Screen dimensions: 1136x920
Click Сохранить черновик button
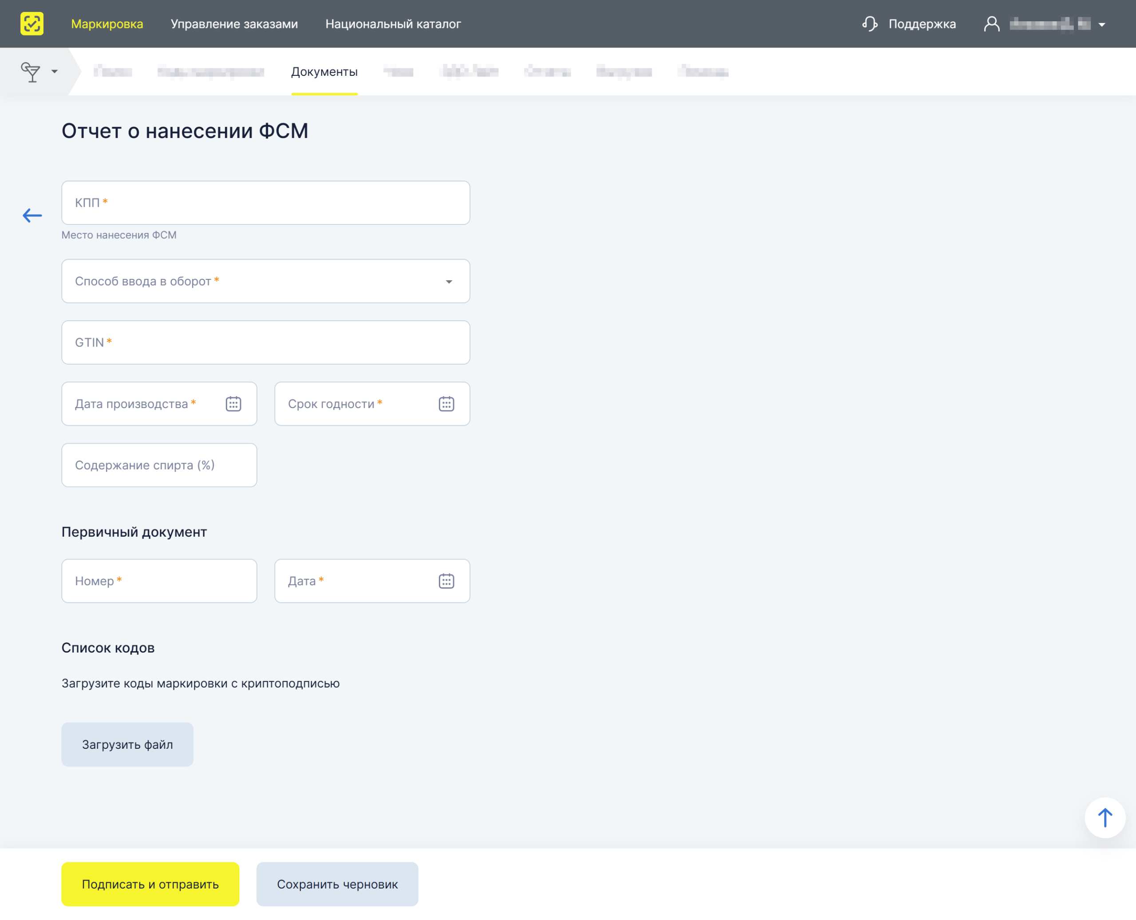(x=337, y=885)
